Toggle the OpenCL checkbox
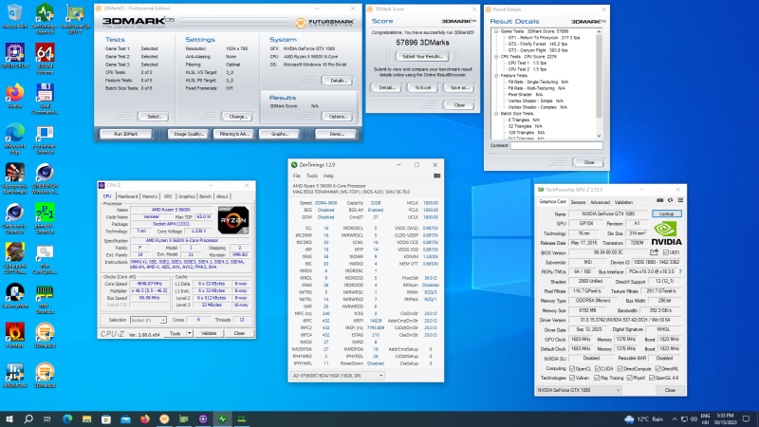Screen dimensions: 759x427 tap(572, 368)
